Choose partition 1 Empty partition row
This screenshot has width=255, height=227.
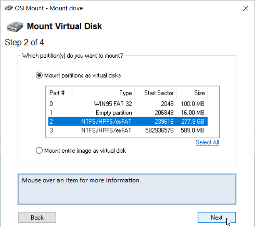[128, 112]
